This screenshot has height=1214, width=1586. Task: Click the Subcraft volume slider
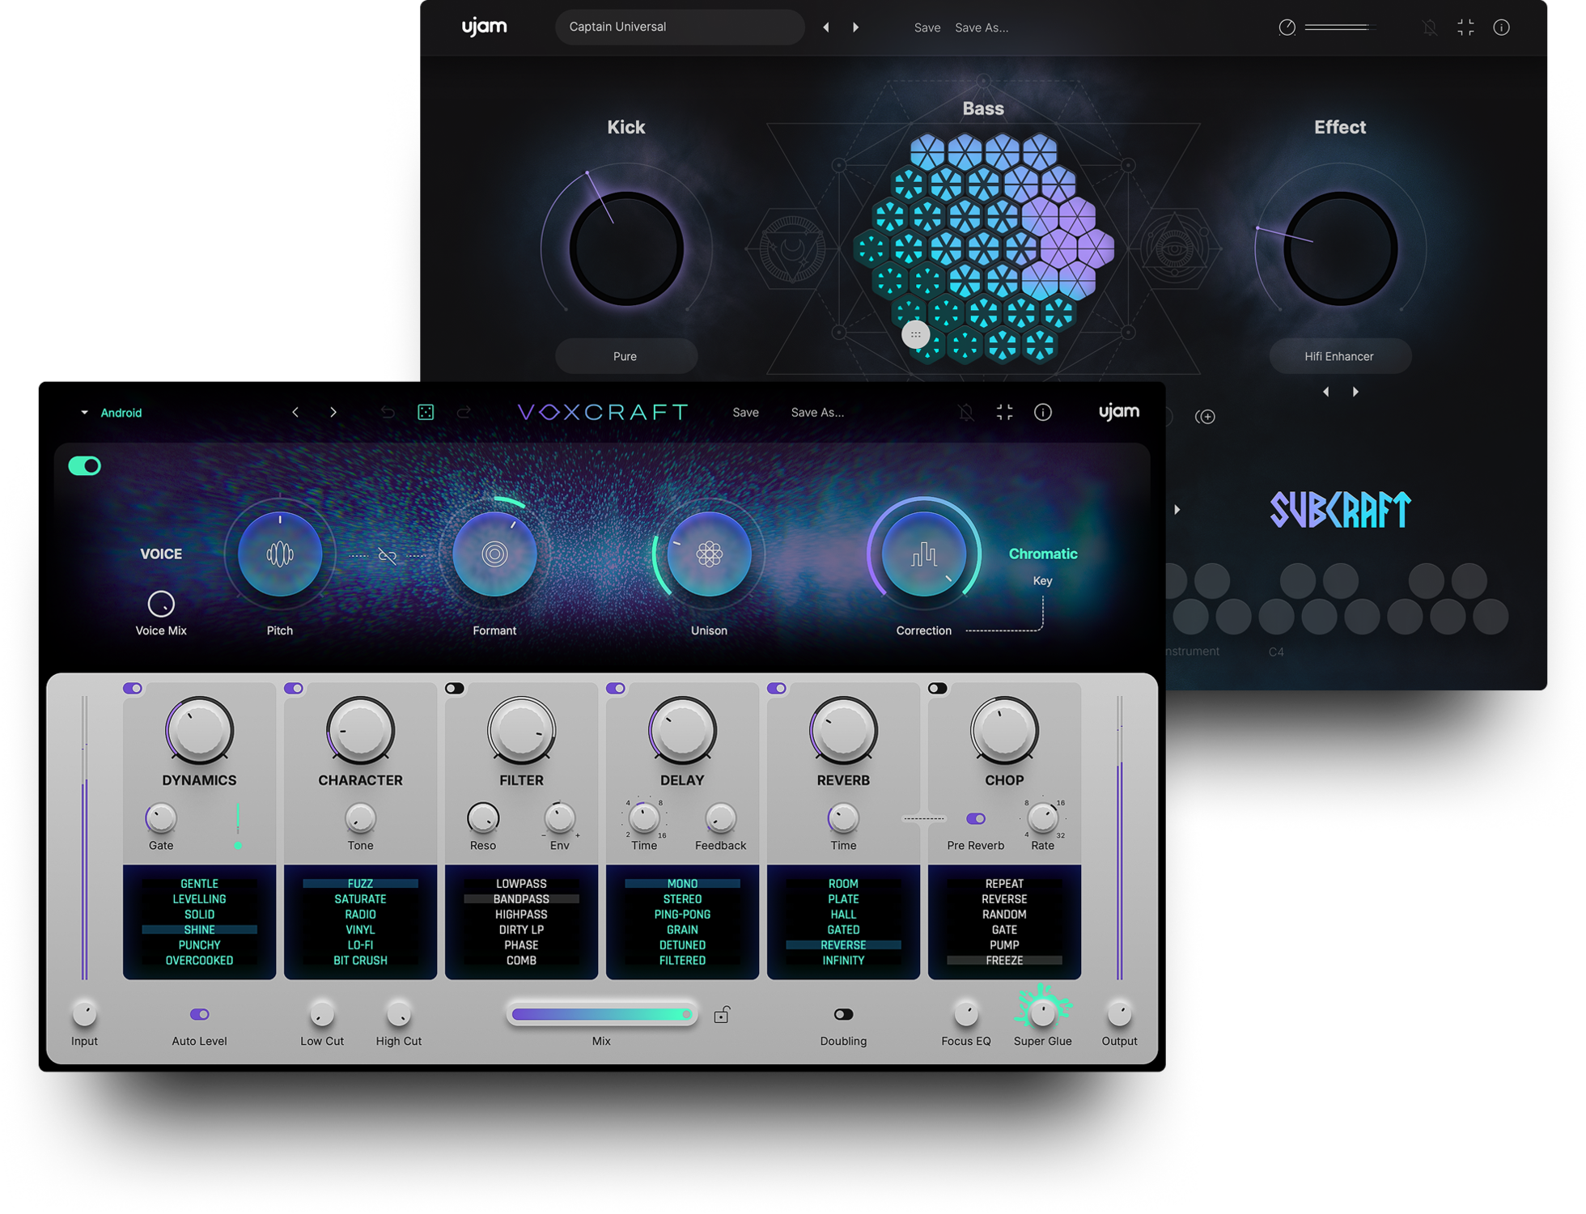pos(1339,28)
